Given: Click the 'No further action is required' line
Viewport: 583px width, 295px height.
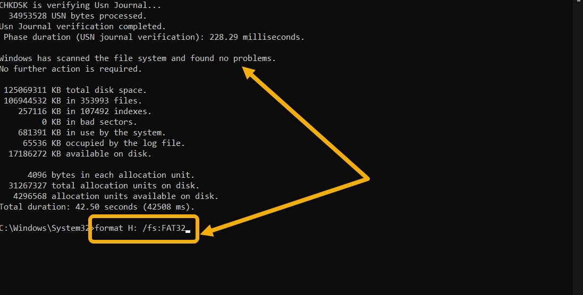Looking at the screenshot, I should tap(71, 69).
